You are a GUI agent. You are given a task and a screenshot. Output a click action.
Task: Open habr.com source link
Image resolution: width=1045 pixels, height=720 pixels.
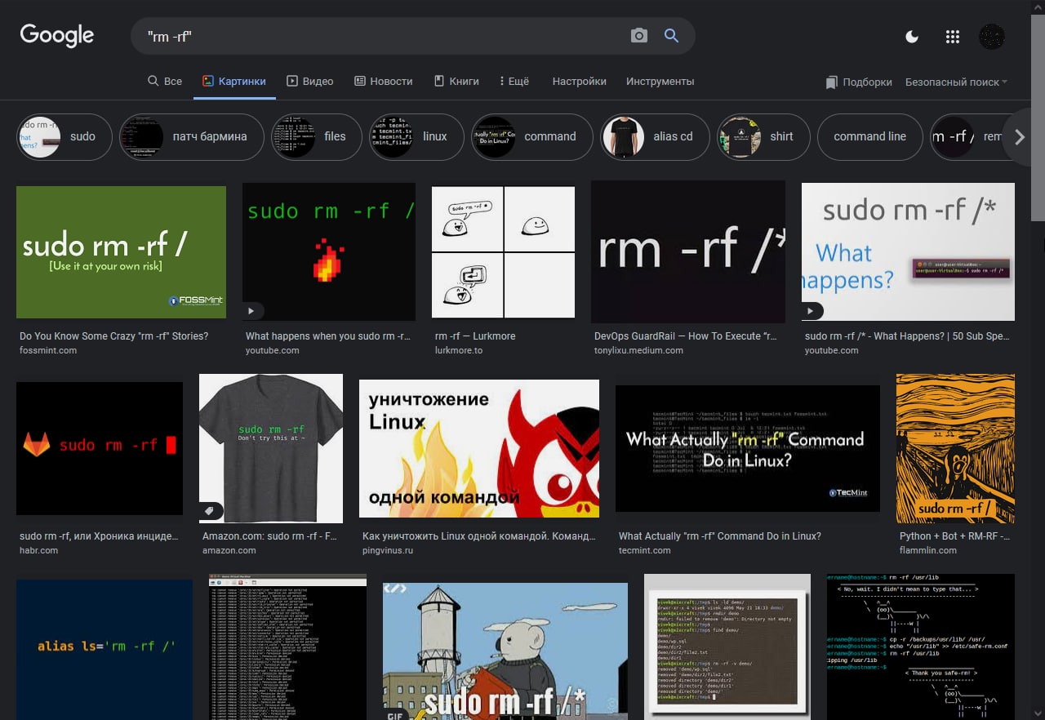click(39, 550)
